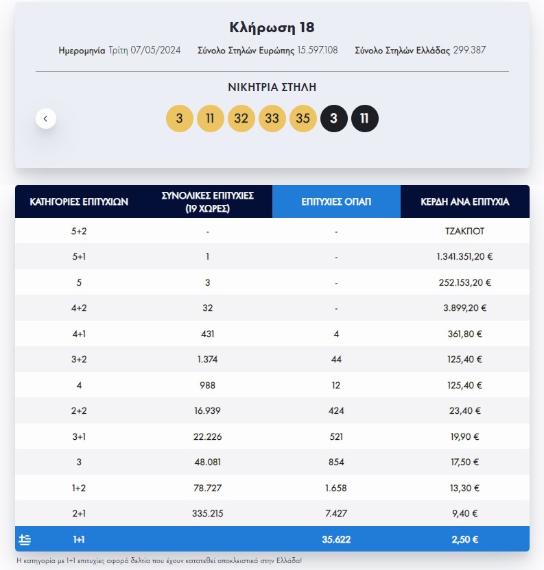This screenshot has width=544, height=570.
Task: Select the ΕΠΙΤΥΧΙΕΣ ΟΠΑΠ column header
Action: click(336, 201)
